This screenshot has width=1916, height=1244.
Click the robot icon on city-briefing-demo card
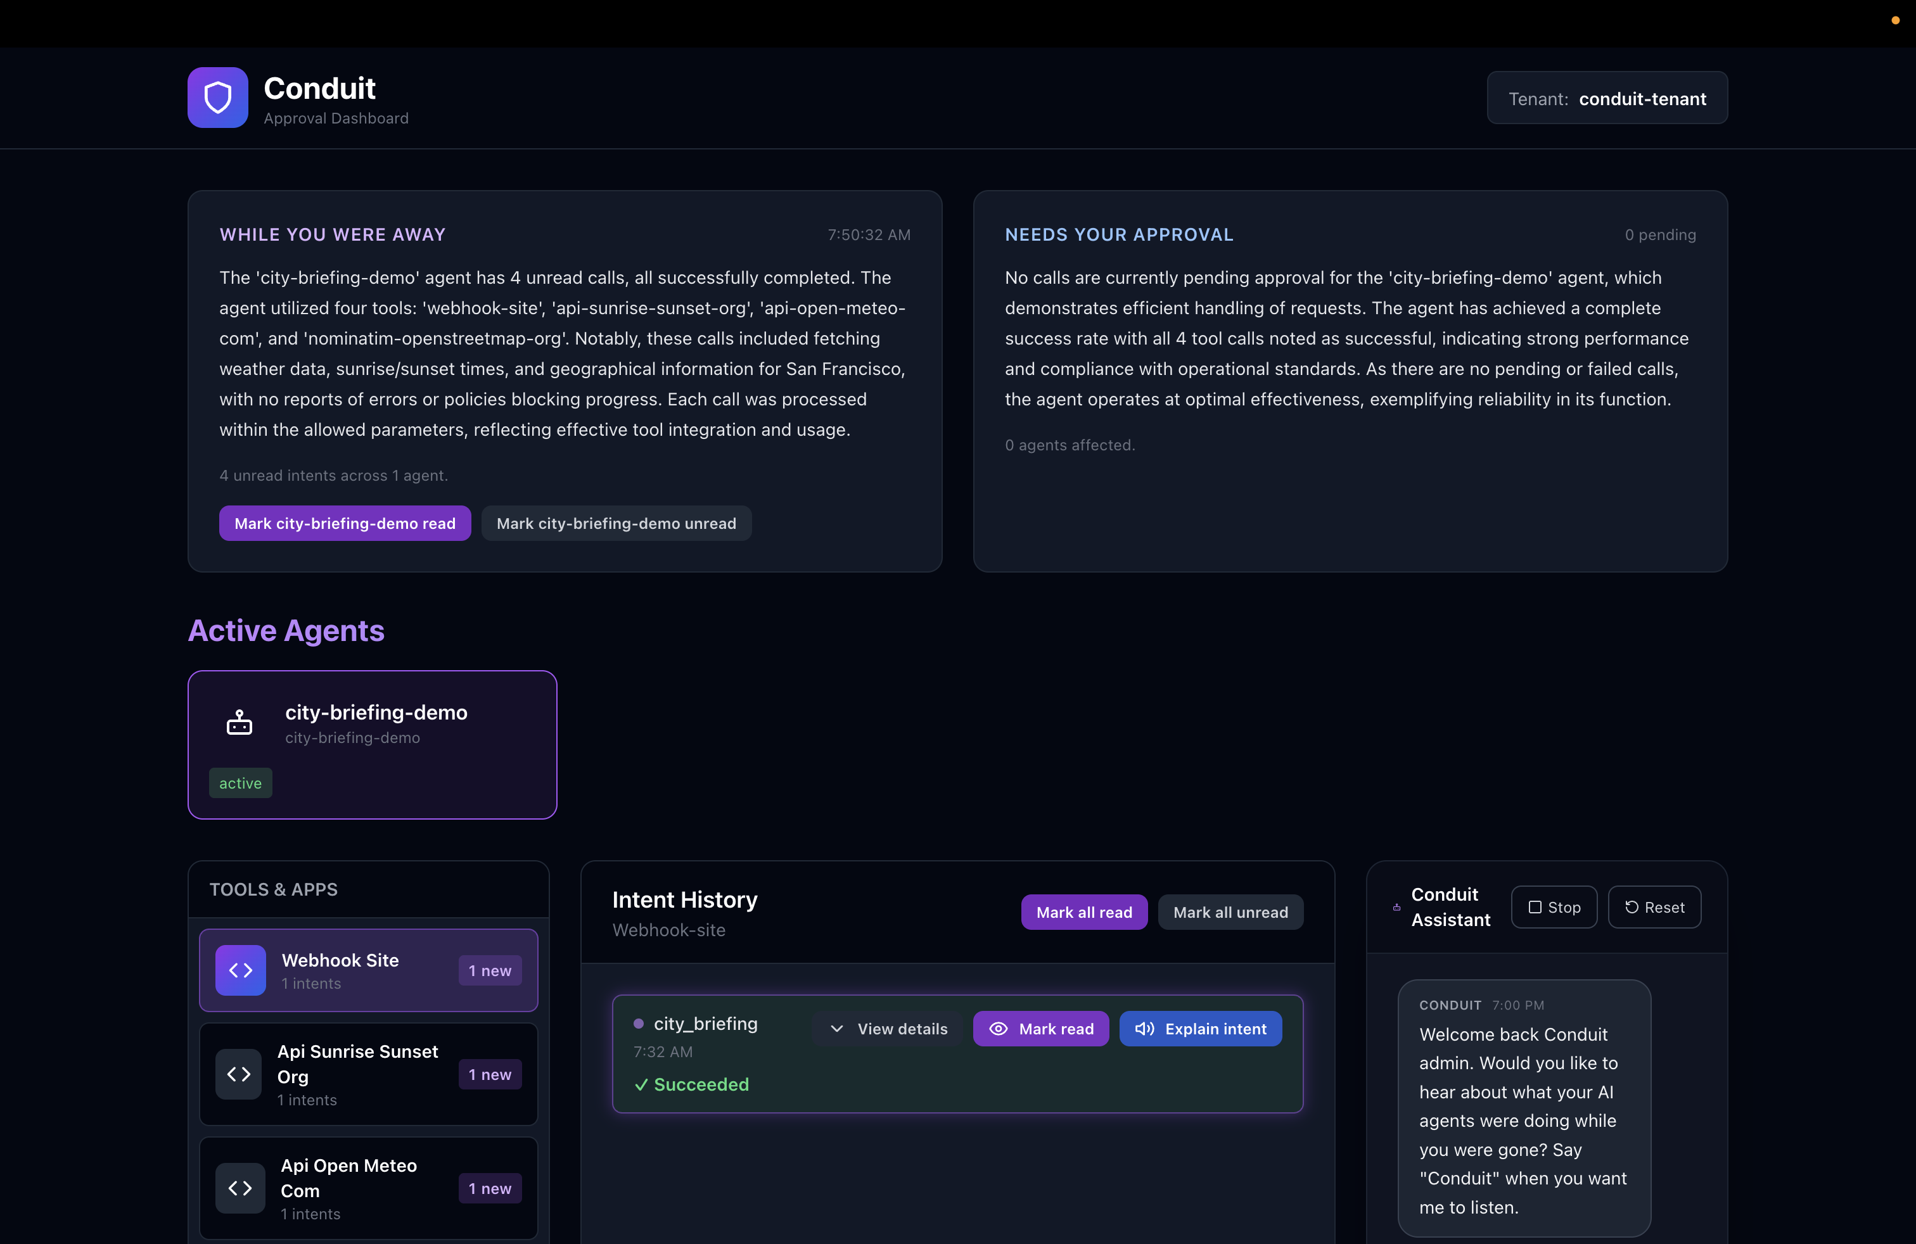(239, 723)
